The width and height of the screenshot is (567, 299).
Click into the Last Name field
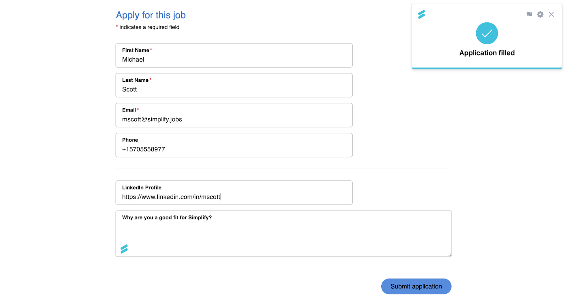(234, 90)
